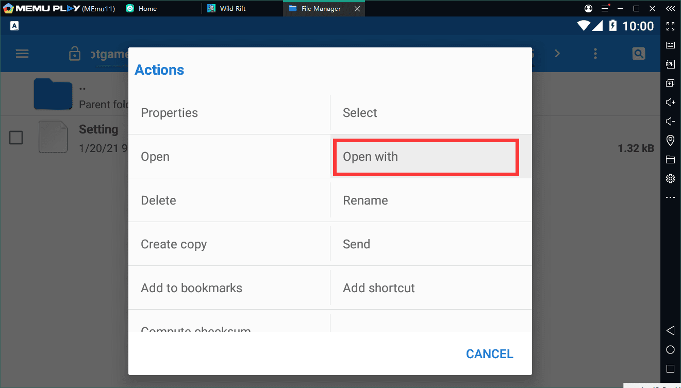Click the Parent folder icon
Image resolution: width=681 pixels, height=388 pixels.
(53, 94)
